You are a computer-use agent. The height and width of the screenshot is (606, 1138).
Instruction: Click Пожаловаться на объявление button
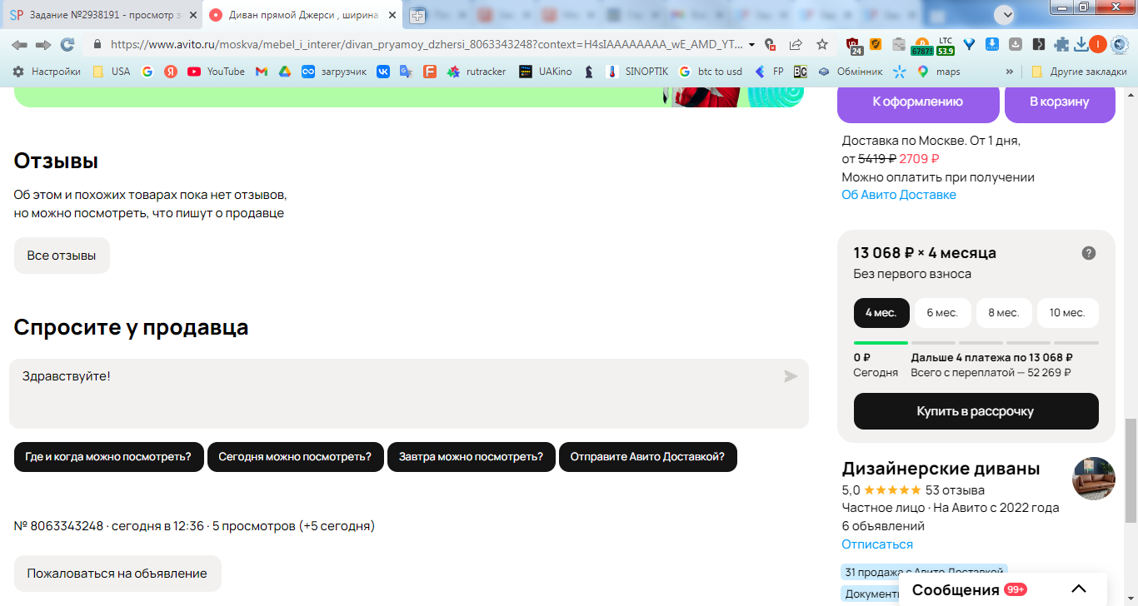[x=117, y=574]
